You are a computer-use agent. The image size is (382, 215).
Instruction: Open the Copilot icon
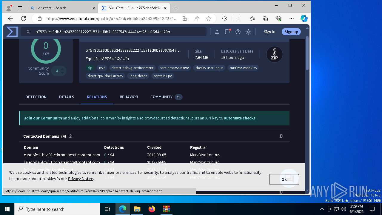(x=304, y=19)
